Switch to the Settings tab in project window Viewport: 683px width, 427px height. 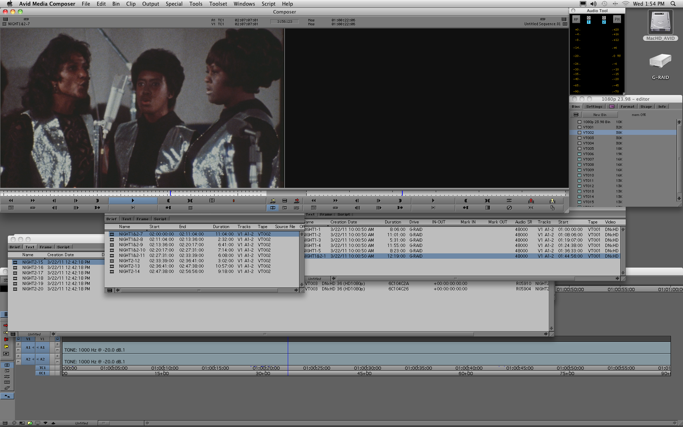(594, 106)
